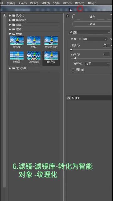Toggle visibility eye of 纹理化 effect layer
This screenshot has height=201, width=113.
[69, 98]
